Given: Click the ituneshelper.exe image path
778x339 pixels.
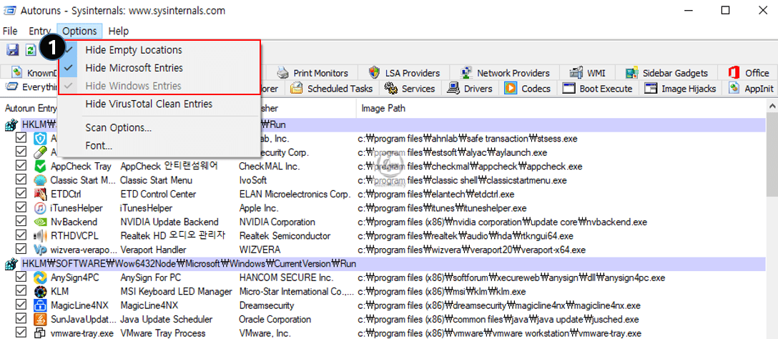Looking at the screenshot, I should tap(442, 208).
